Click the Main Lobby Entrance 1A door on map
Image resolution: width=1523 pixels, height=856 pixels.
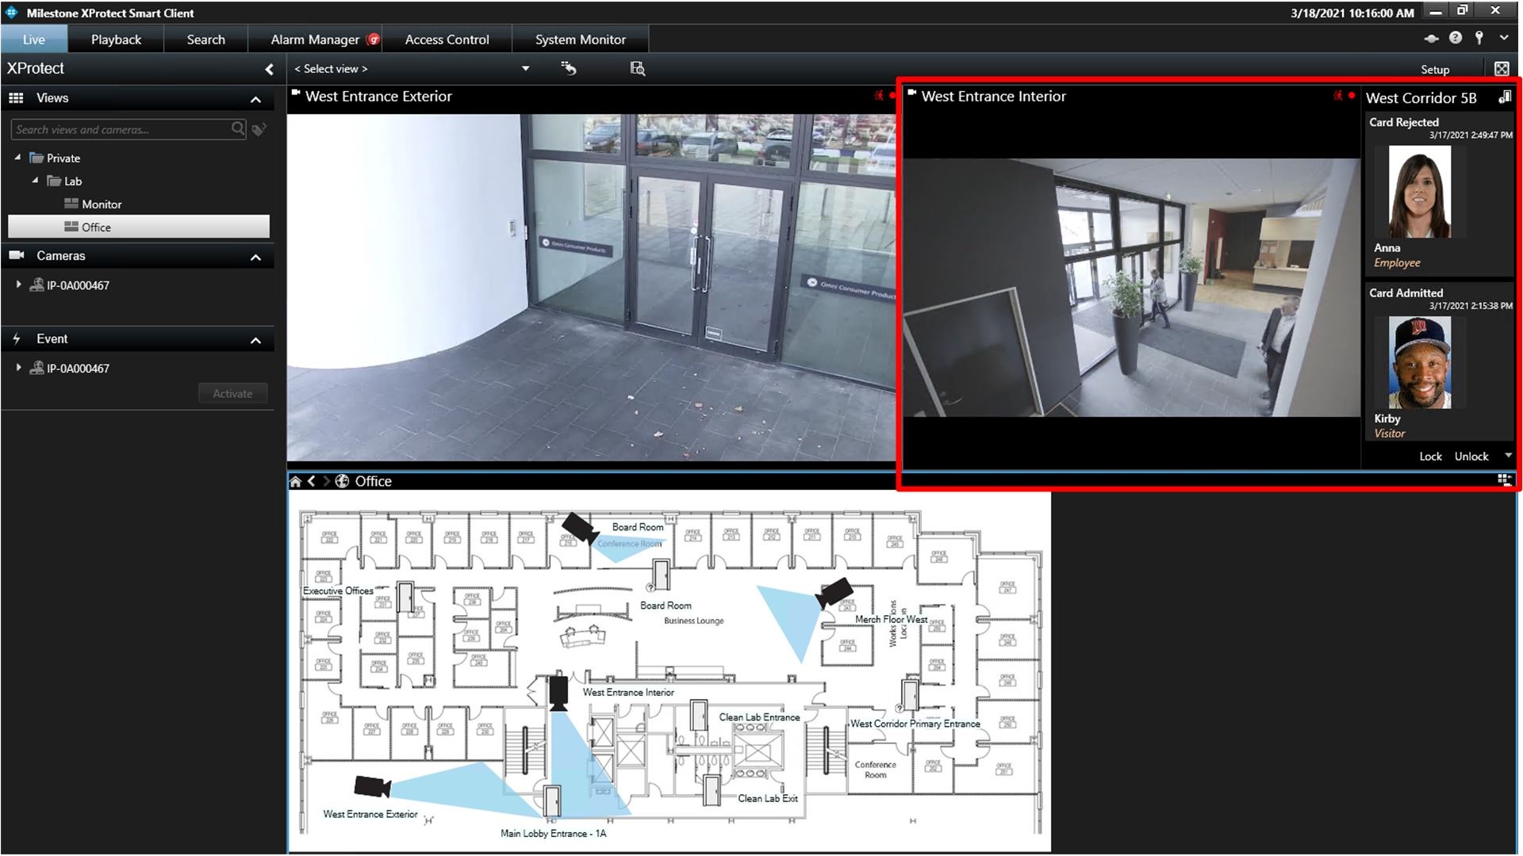(552, 801)
